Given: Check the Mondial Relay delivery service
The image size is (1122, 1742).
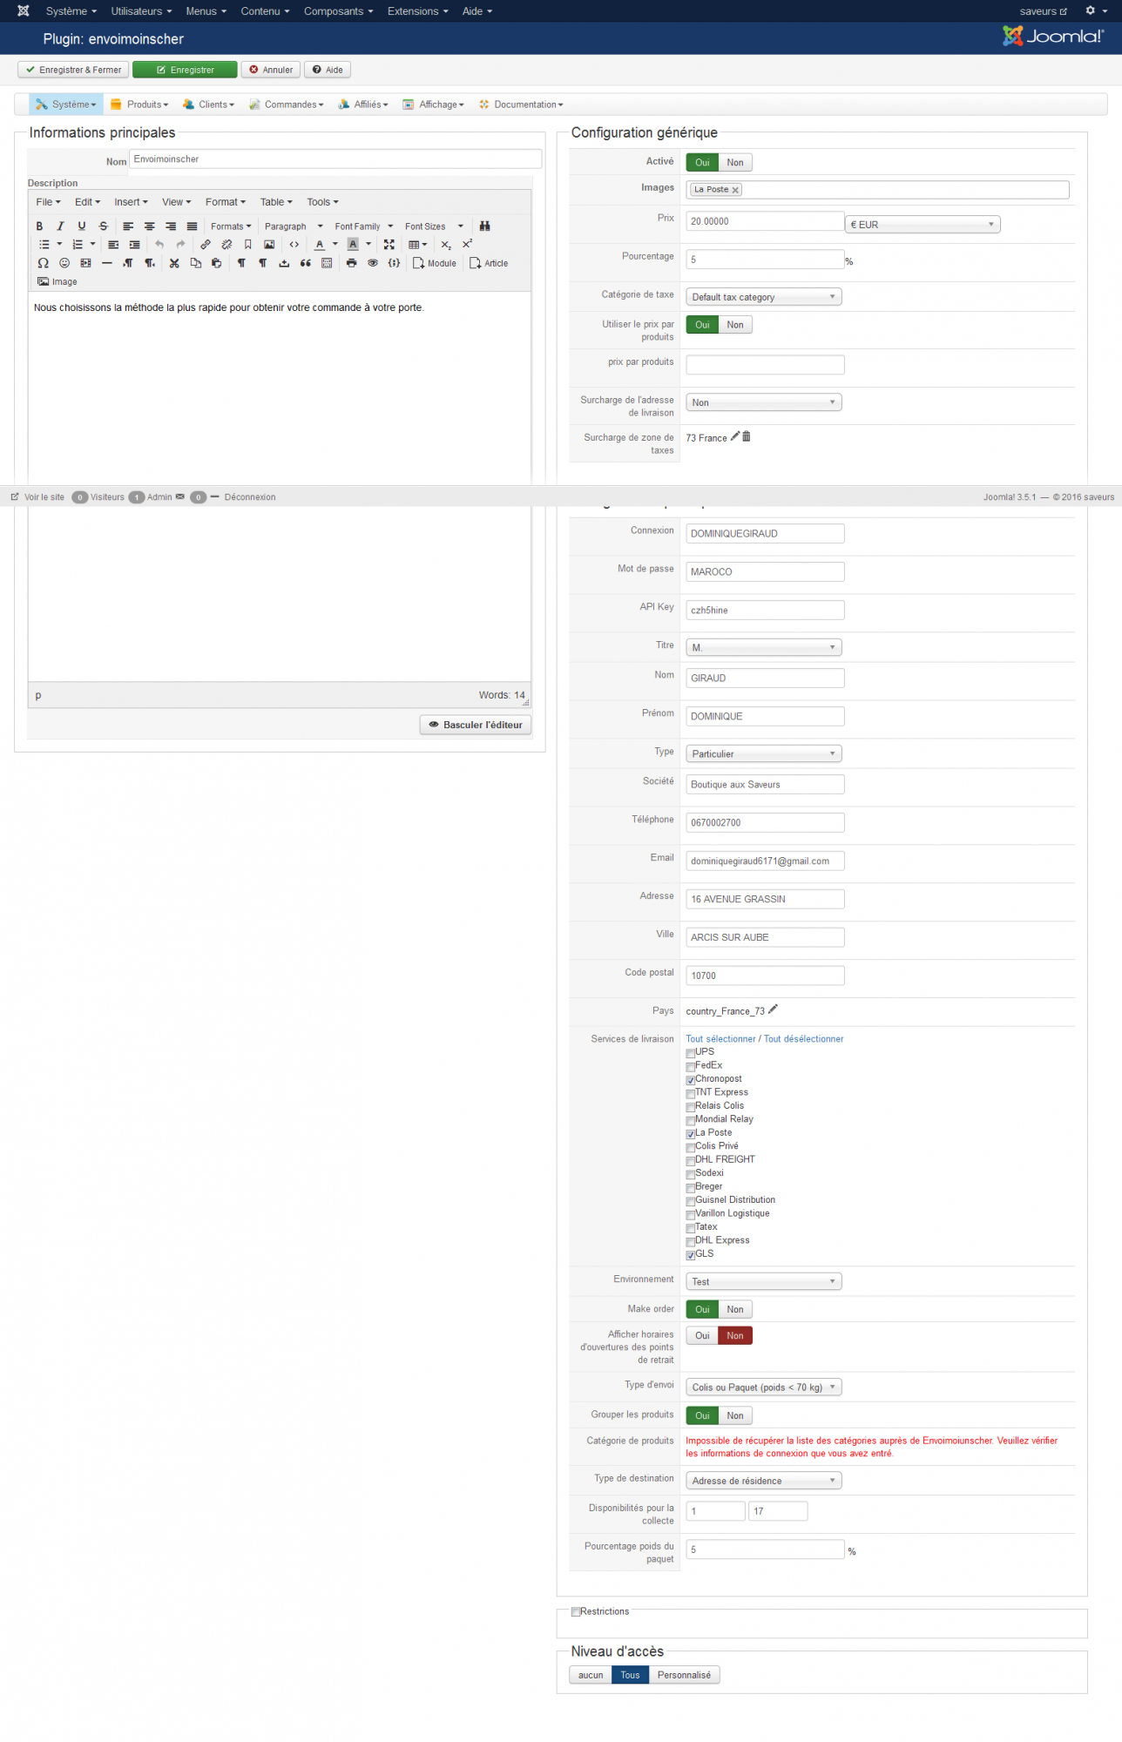Looking at the screenshot, I should [x=691, y=1120].
